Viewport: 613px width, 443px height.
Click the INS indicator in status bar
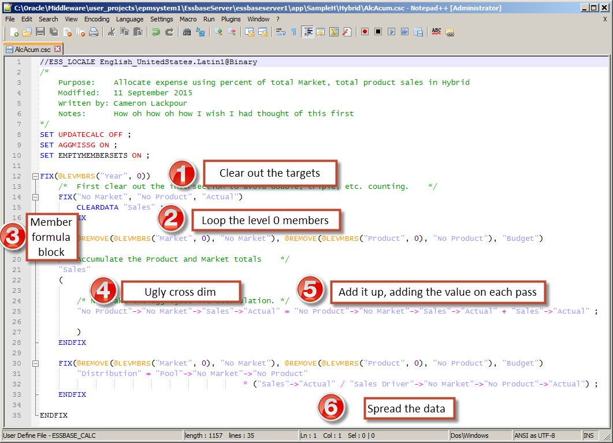coord(588,435)
